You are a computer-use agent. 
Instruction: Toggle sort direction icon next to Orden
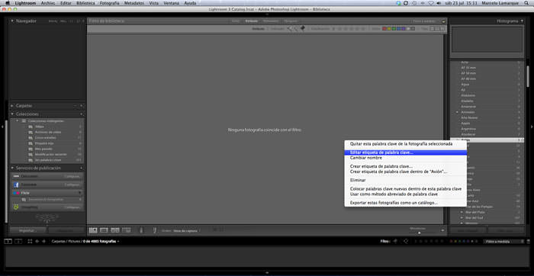coord(155,230)
